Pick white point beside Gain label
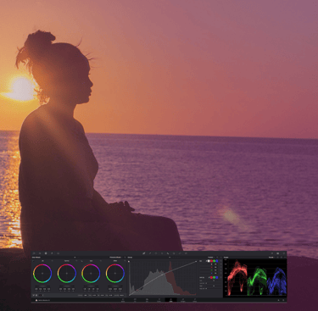The width and height of the screenshot is (318, 311). click(x=81, y=261)
